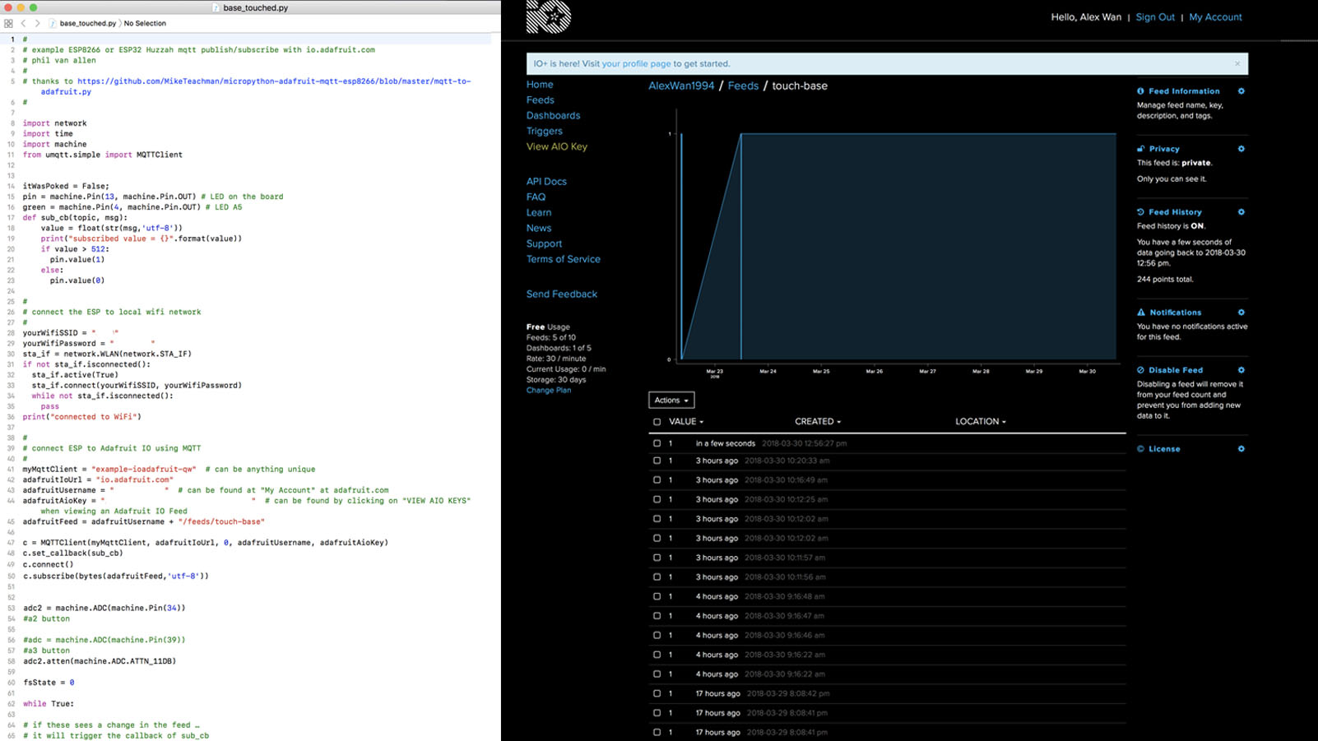1318x741 pixels.
Task: Click the Privacy heading
Action: pos(1164,149)
